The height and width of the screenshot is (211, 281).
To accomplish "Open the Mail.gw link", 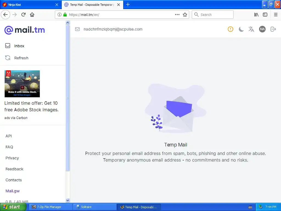I will tap(13, 191).
